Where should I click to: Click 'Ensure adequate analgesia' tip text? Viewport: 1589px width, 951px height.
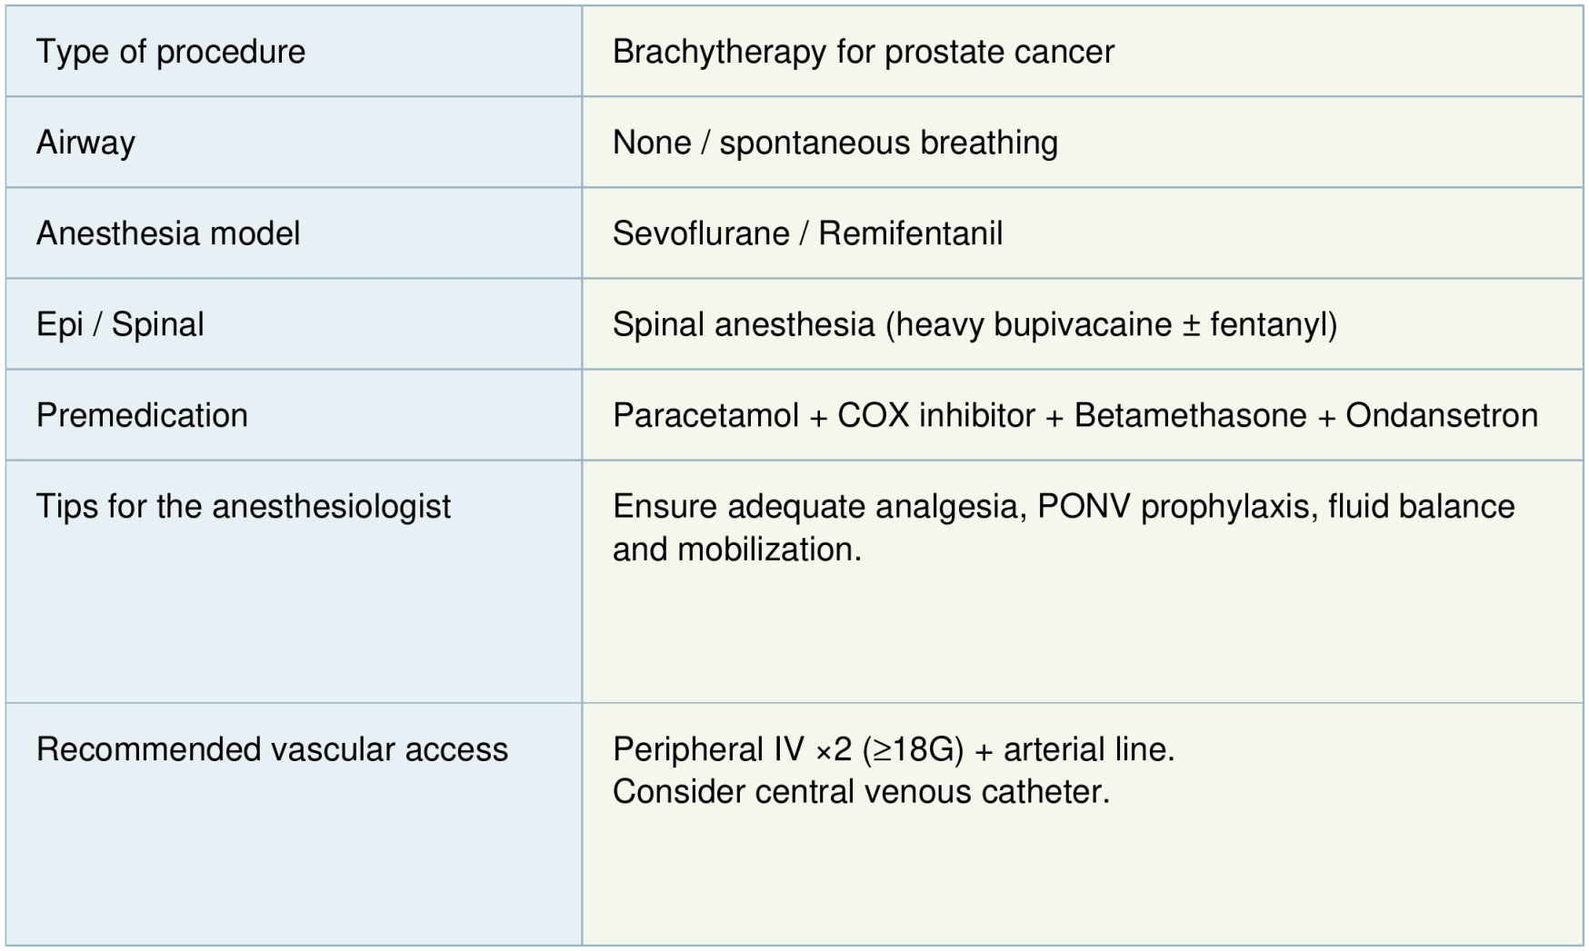[819, 506]
